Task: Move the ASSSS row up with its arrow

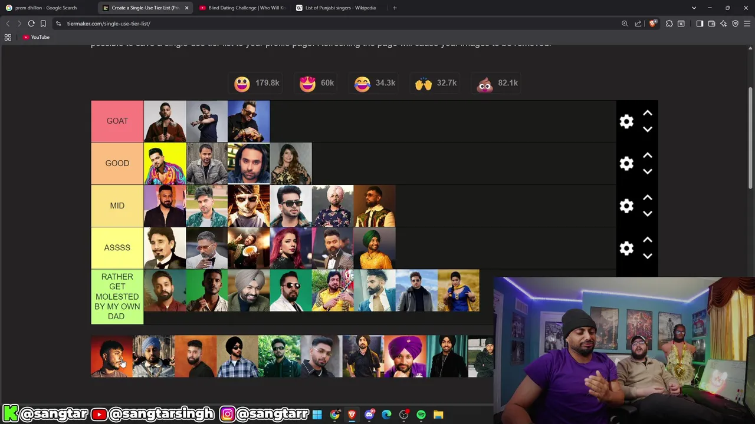Action: [x=648, y=240]
